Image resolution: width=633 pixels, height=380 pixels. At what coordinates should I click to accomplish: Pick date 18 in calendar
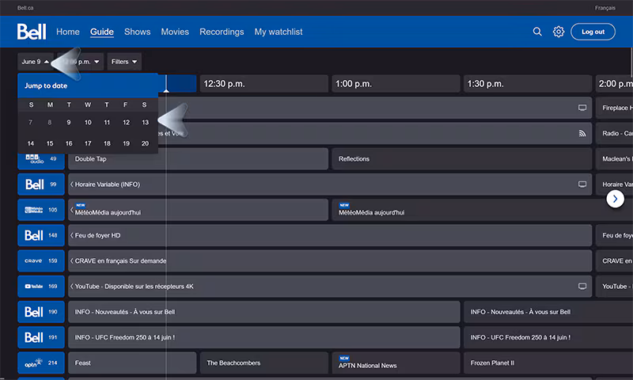(107, 143)
